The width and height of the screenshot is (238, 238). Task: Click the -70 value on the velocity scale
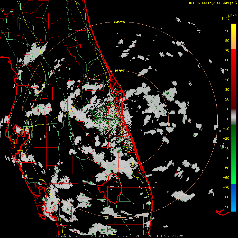click(226, 187)
